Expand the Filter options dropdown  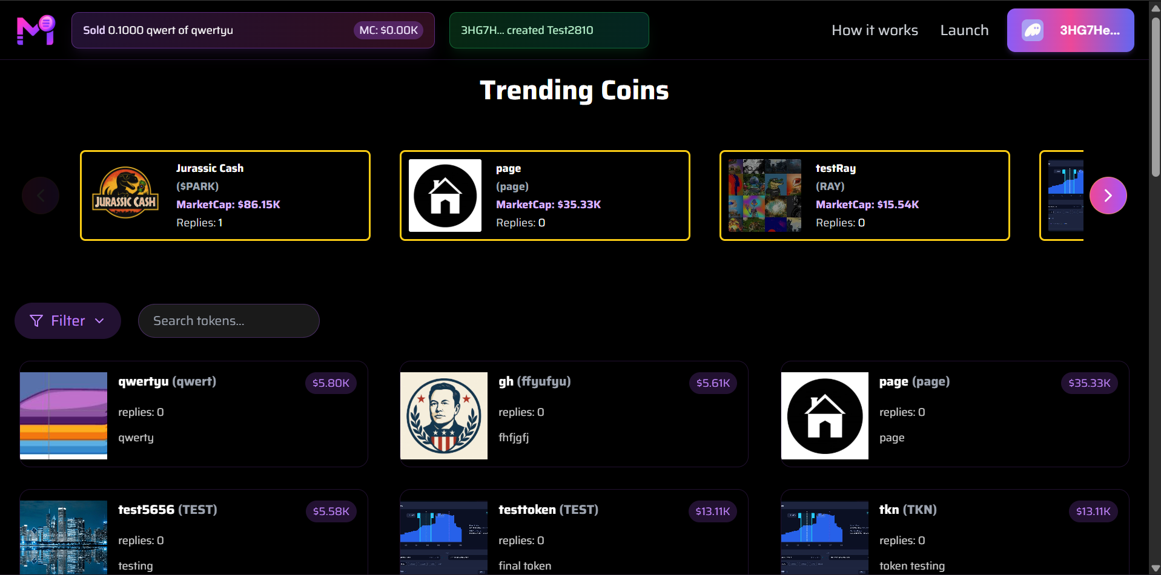[x=67, y=320]
